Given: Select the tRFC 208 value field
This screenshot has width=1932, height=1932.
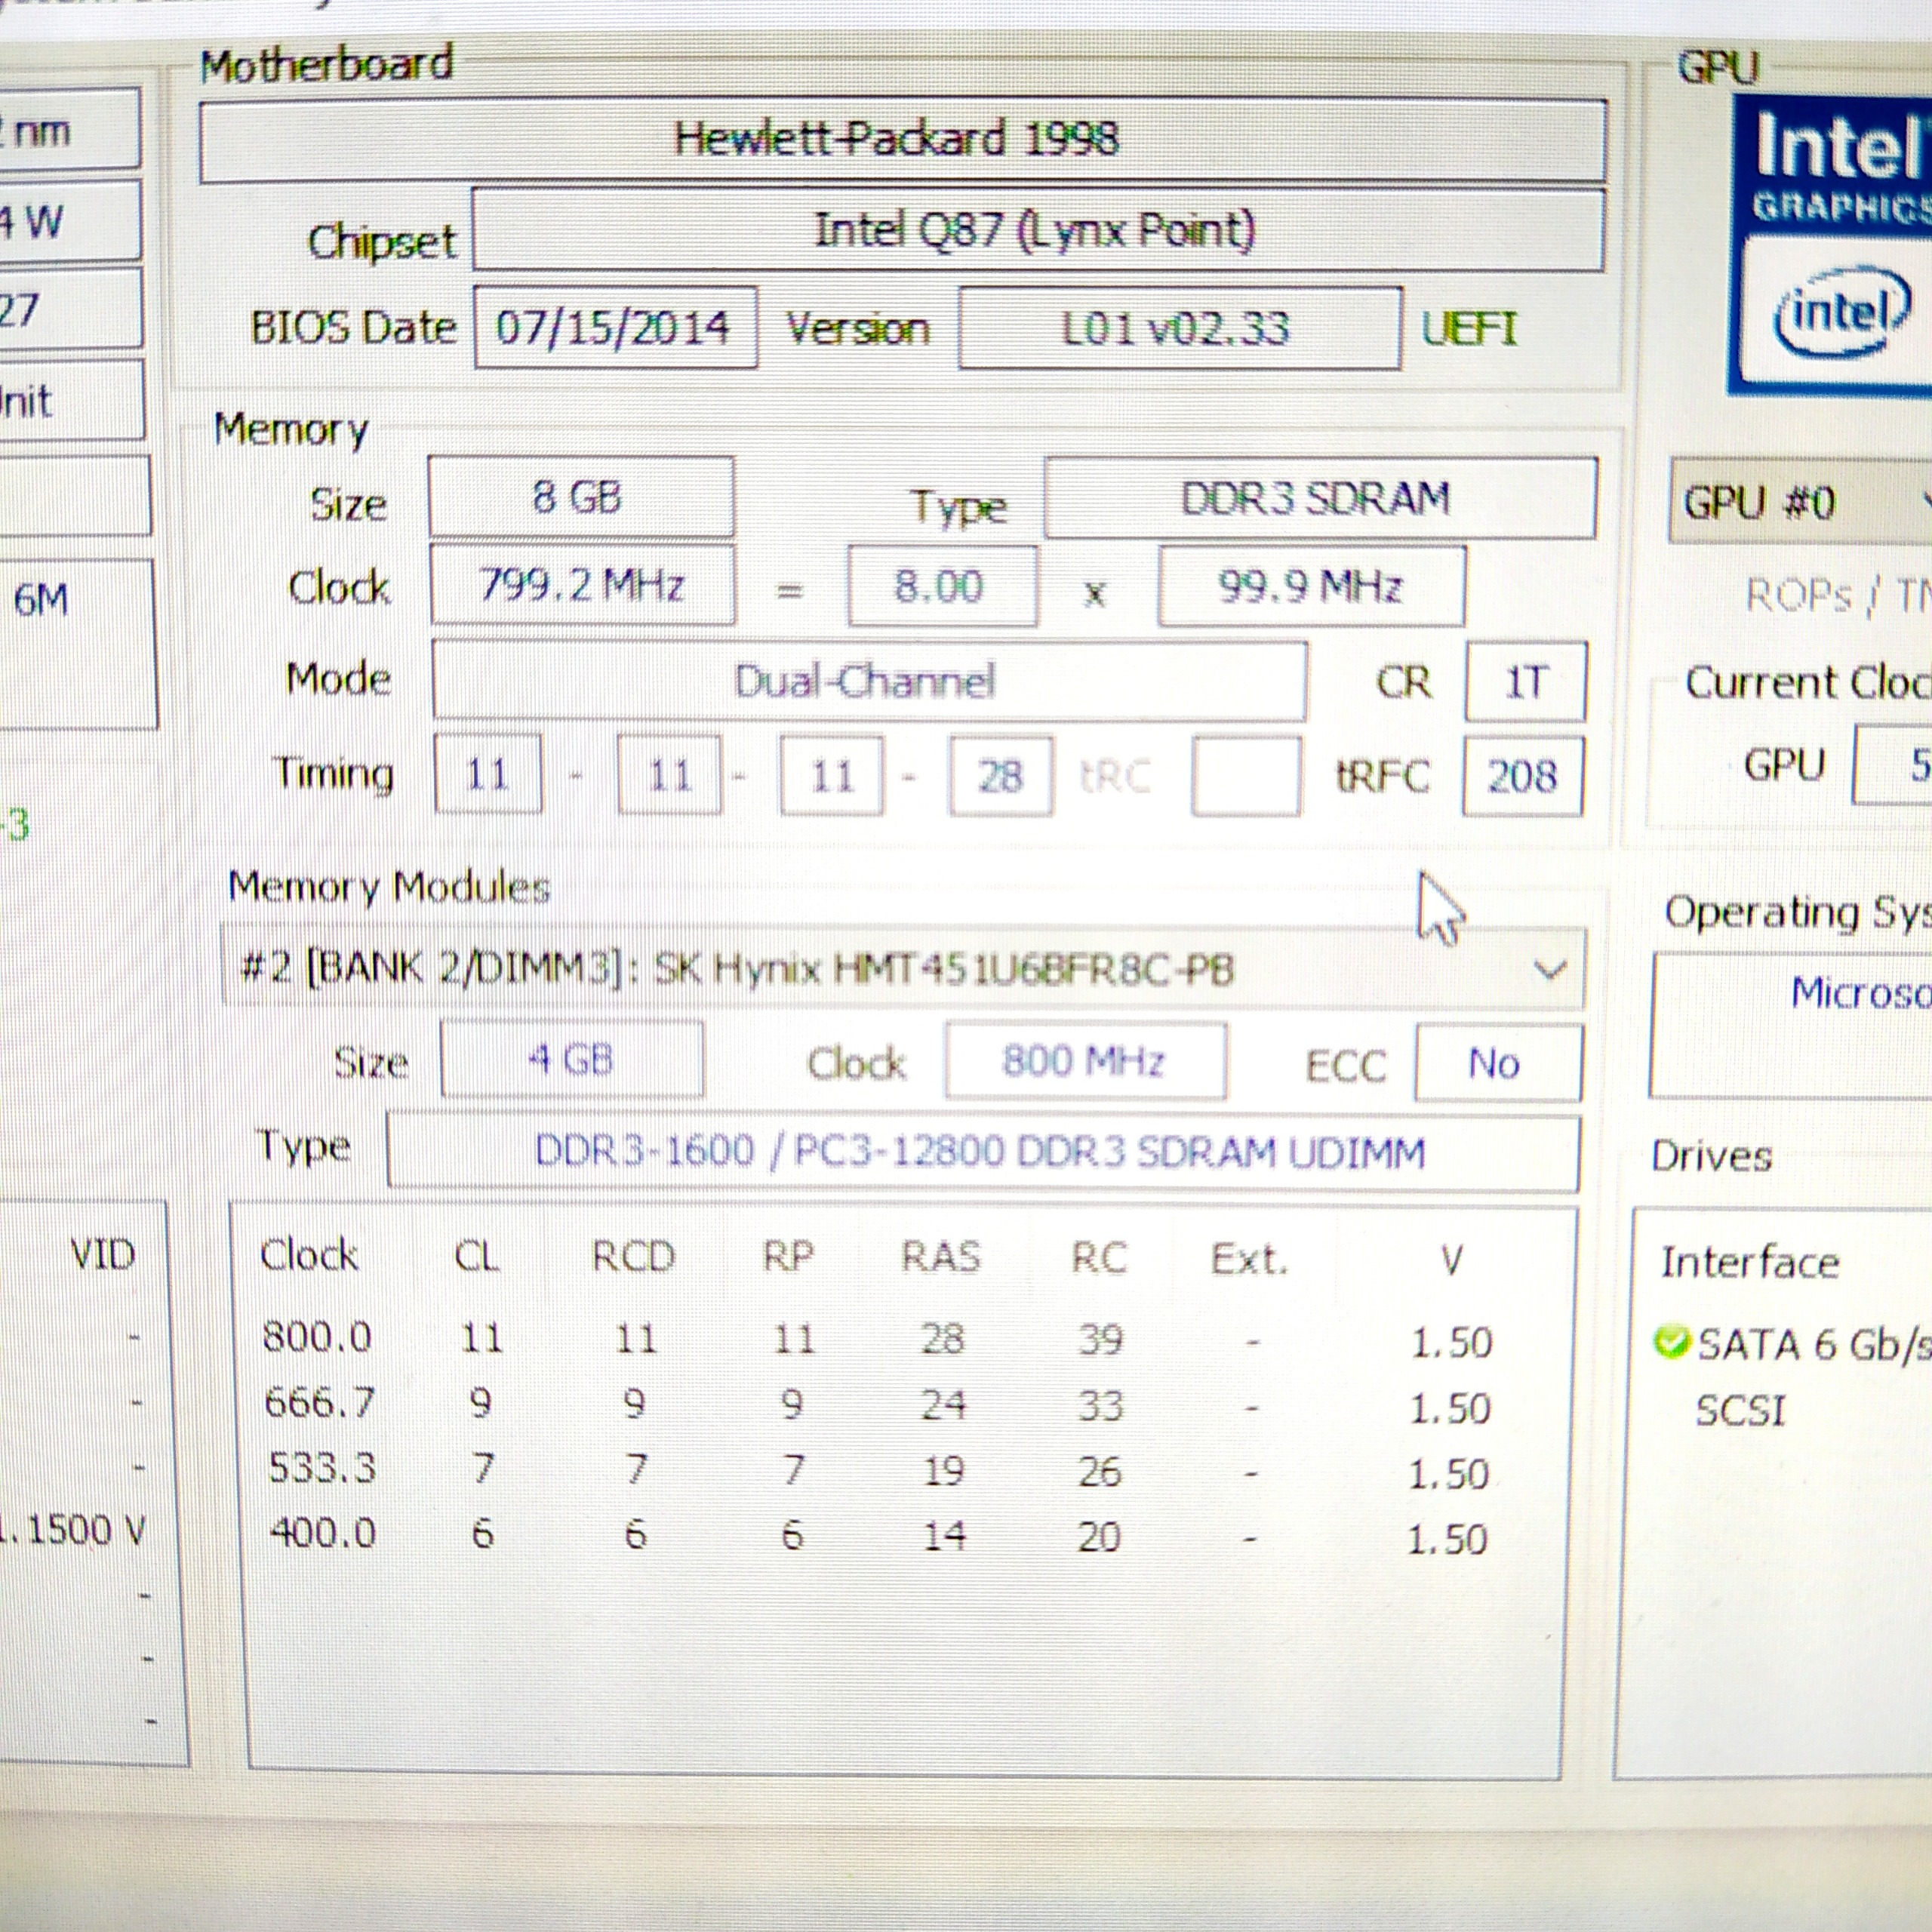Looking at the screenshot, I should (x=1523, y=776).
